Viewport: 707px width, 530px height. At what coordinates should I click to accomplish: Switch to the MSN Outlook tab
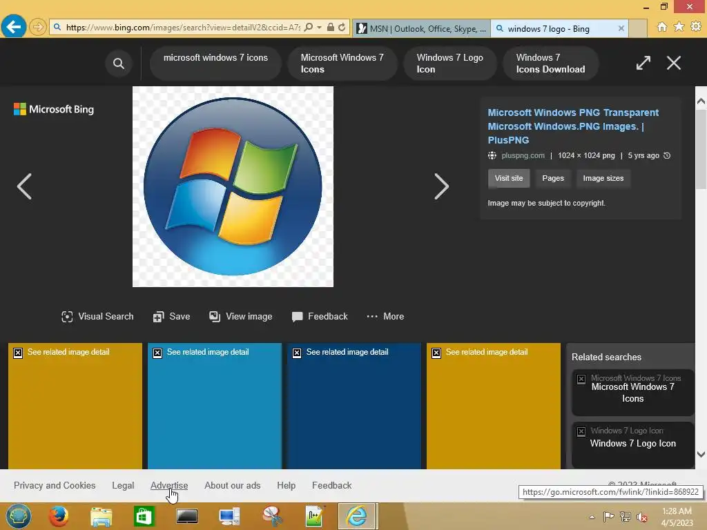tap(422, 28)
